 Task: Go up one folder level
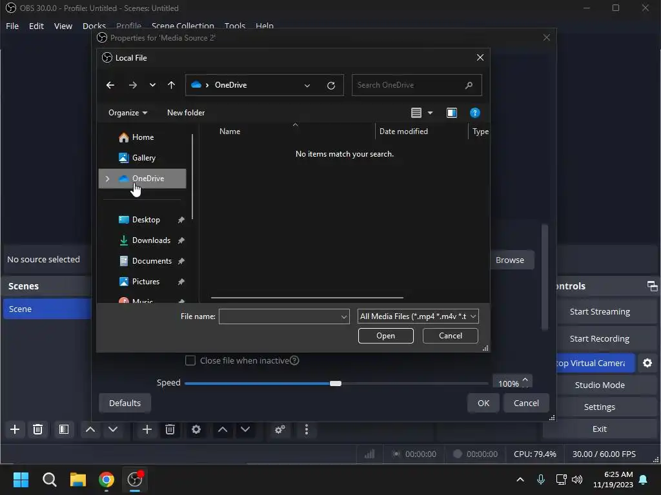[x=171, y=85]
